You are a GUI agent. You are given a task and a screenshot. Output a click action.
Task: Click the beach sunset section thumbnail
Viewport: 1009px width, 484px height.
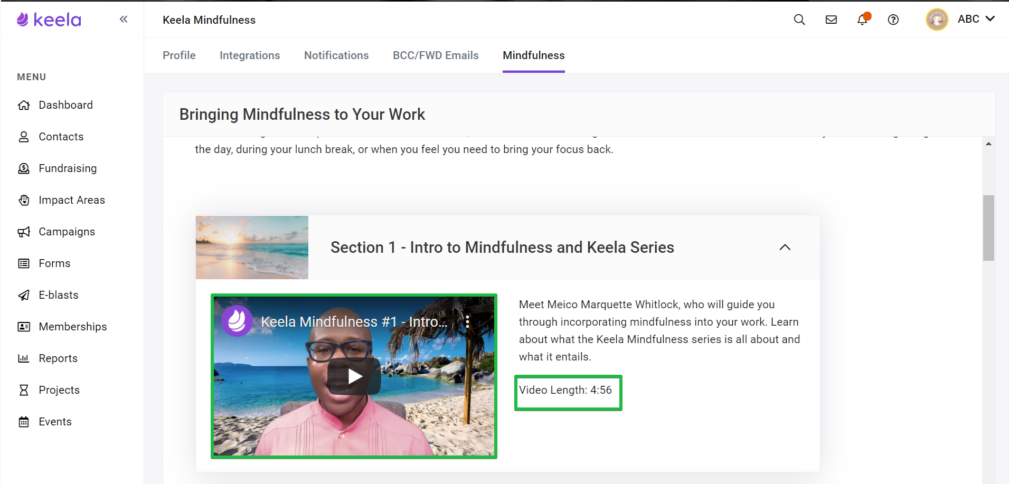coord(252,248)
